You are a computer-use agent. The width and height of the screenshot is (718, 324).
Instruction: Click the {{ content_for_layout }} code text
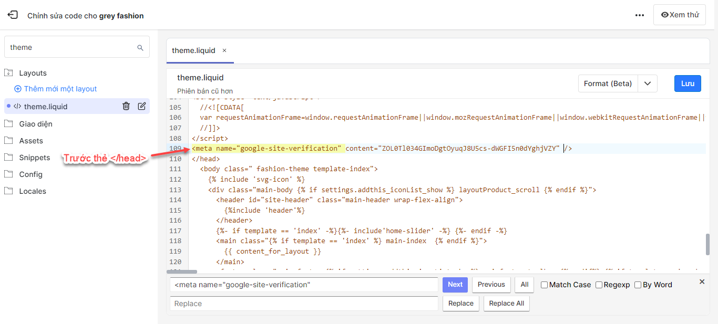coord(273,252)
